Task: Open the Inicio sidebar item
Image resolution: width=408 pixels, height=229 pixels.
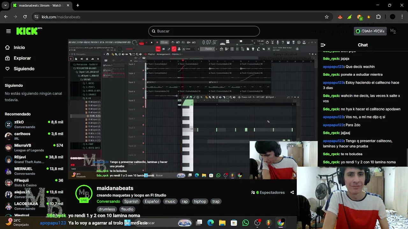Action: tap(19, 47)
